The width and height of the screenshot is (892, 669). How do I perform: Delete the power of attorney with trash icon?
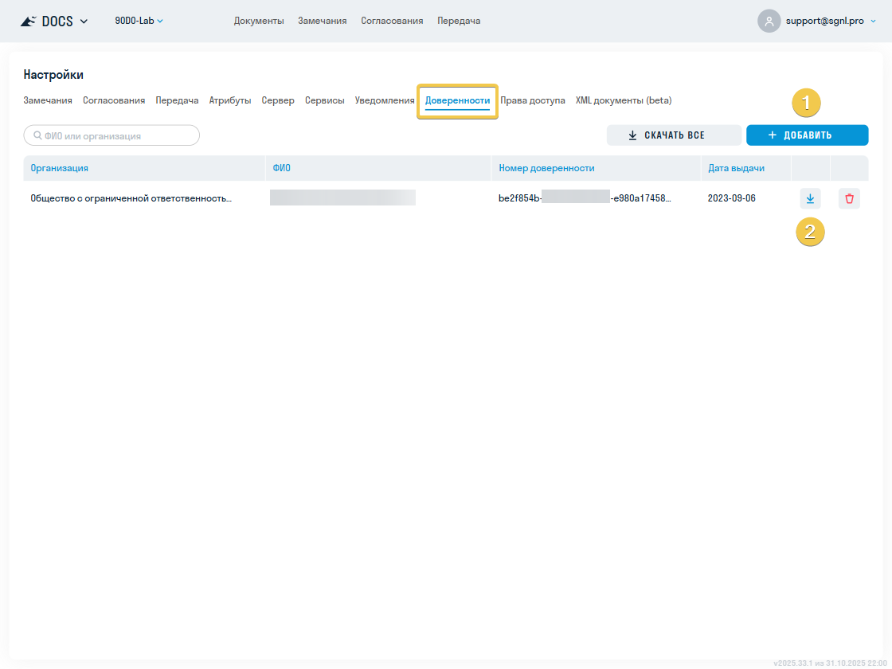point(849,198)
